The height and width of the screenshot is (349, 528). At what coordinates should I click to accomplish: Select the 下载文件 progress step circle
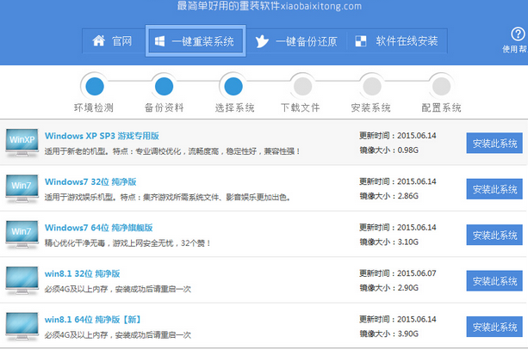tap(301, 86)
